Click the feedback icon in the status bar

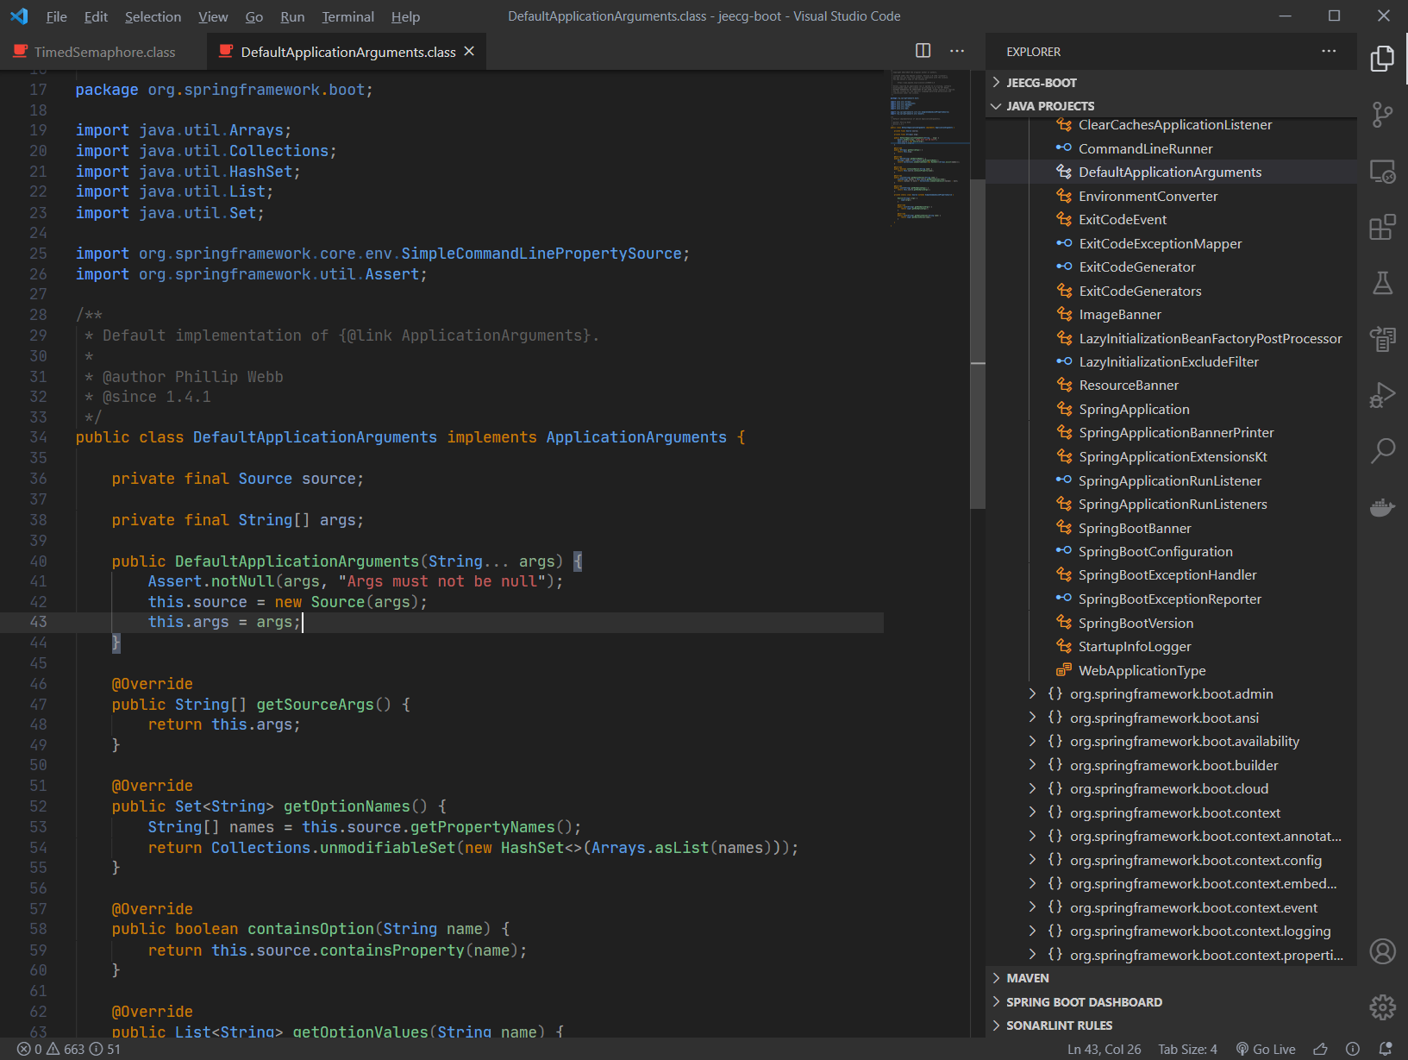click(x=1320, y=1049)
